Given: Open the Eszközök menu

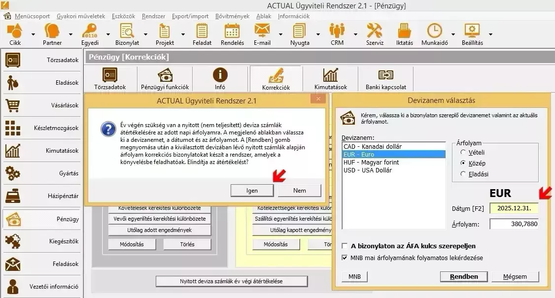Looking at the screenshot, I should click(123, 16).
